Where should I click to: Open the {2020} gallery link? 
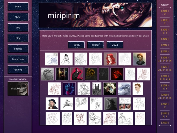(165, 95)
